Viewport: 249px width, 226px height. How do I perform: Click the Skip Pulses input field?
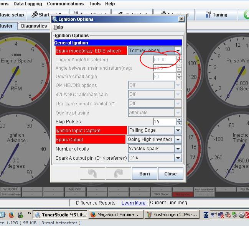(164, 121)
